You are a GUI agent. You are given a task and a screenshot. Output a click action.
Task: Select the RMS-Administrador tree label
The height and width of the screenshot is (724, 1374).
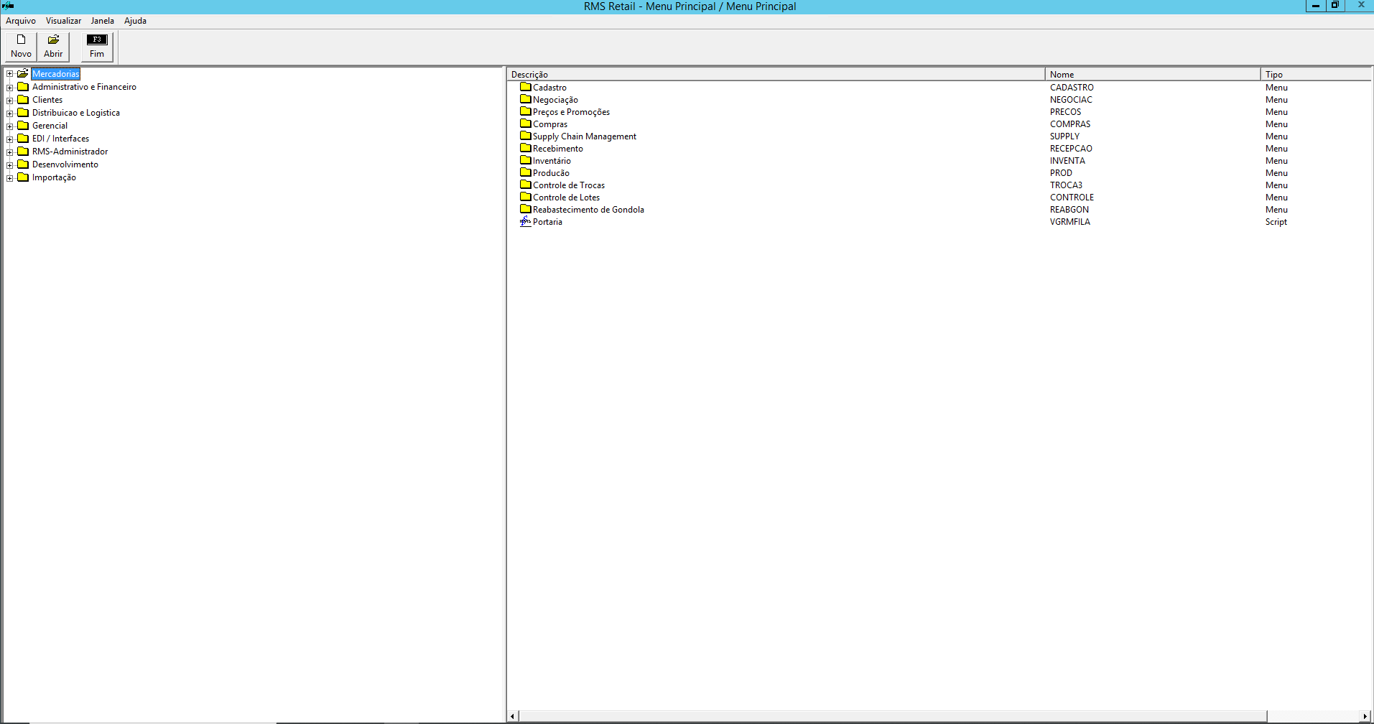click(x=70, y=152)
